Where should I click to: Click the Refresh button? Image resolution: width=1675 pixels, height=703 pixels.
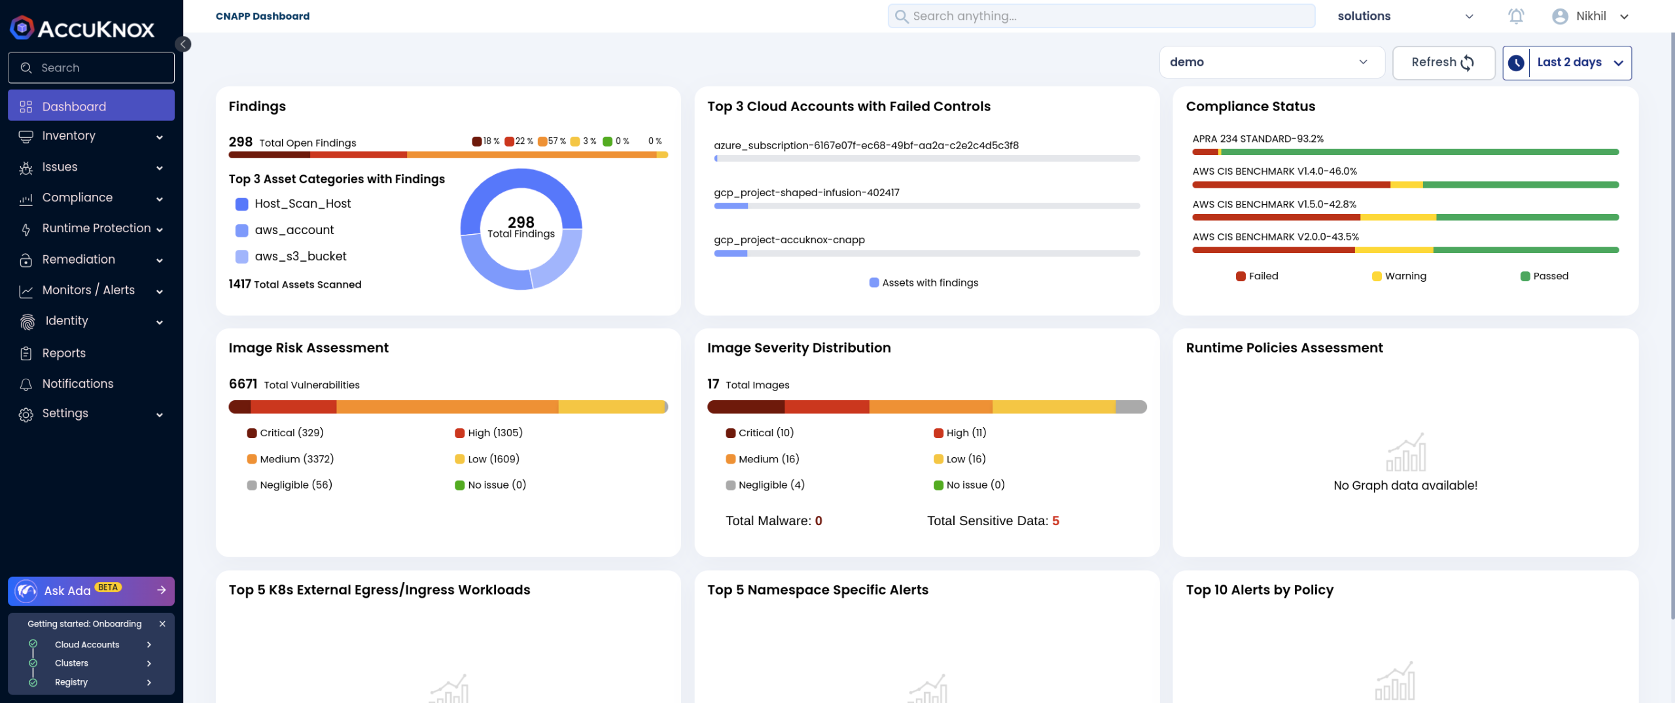coord(1443,62)
